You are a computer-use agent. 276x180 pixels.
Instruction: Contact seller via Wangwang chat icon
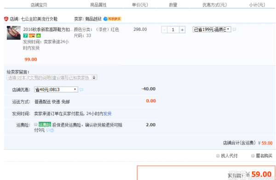click(x=112, y=19)
